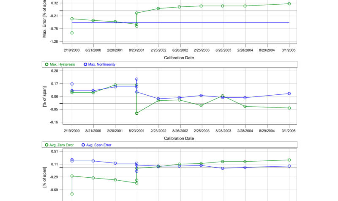Click highest blue nonlinearity point at 8/23/2001
This screenshot has height=201, width=338.
pos(136,79)
